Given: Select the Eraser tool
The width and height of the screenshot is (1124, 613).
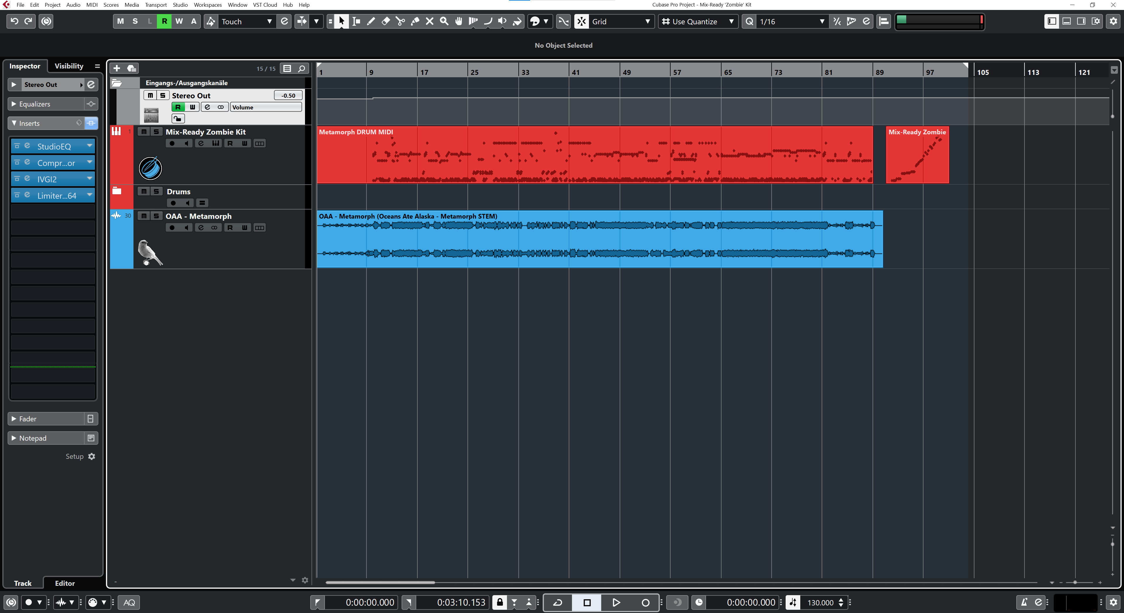Looking at the screenshot, I should (x=386, y=21).
